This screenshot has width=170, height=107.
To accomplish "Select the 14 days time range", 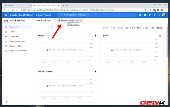I will click(x=152, y=28).
